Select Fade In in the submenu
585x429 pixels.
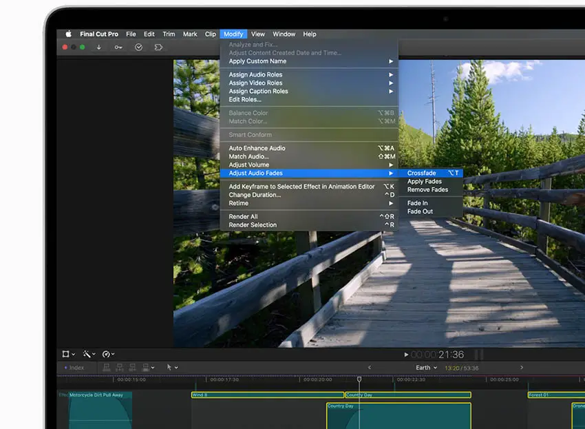[432, 203]
